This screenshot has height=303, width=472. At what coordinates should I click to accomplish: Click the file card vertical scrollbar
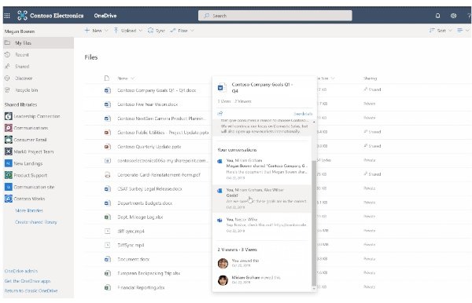click(x=314, y=222)
